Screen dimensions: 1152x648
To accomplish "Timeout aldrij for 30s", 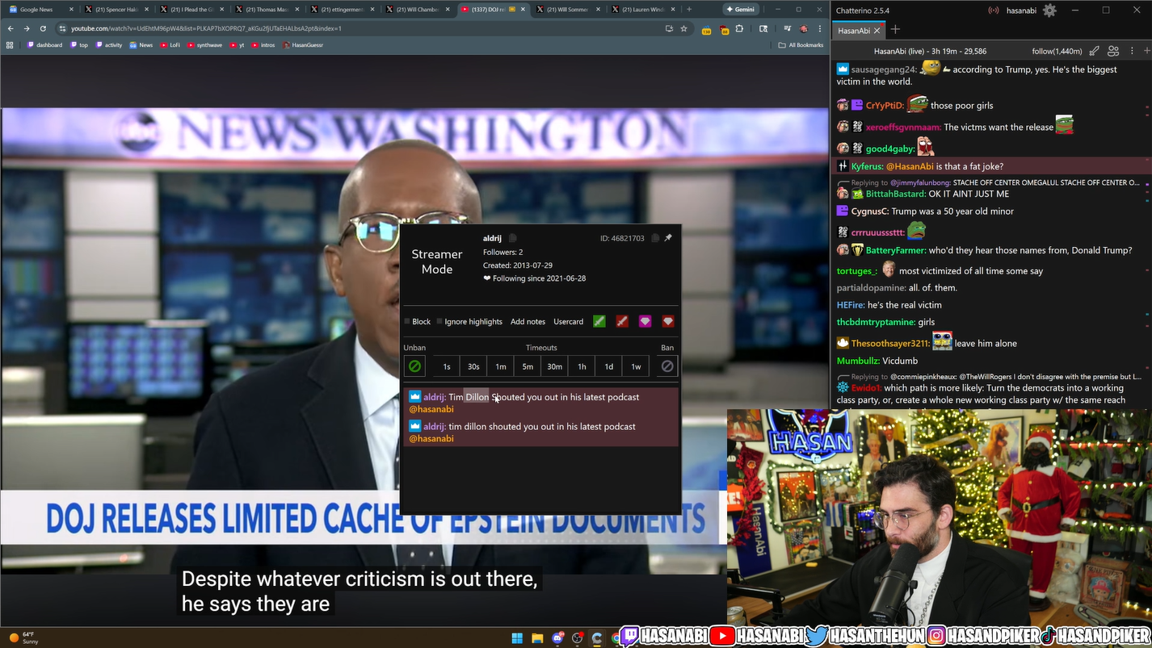I will click(473, 366).
